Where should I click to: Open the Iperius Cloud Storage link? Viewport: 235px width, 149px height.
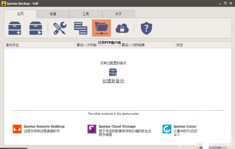[x=117, y=126]
